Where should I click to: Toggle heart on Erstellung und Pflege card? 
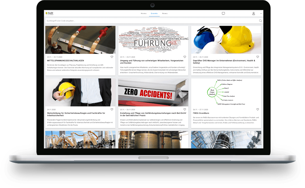coord(185,110)
